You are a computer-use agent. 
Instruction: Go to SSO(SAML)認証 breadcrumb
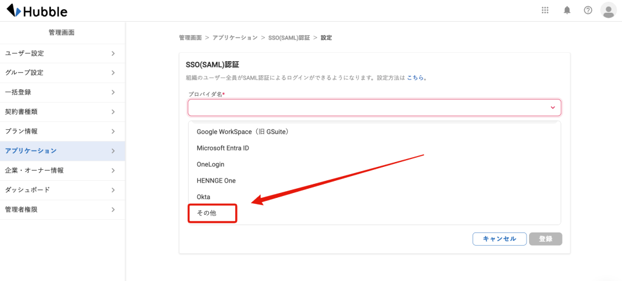[x=289, y=38]
